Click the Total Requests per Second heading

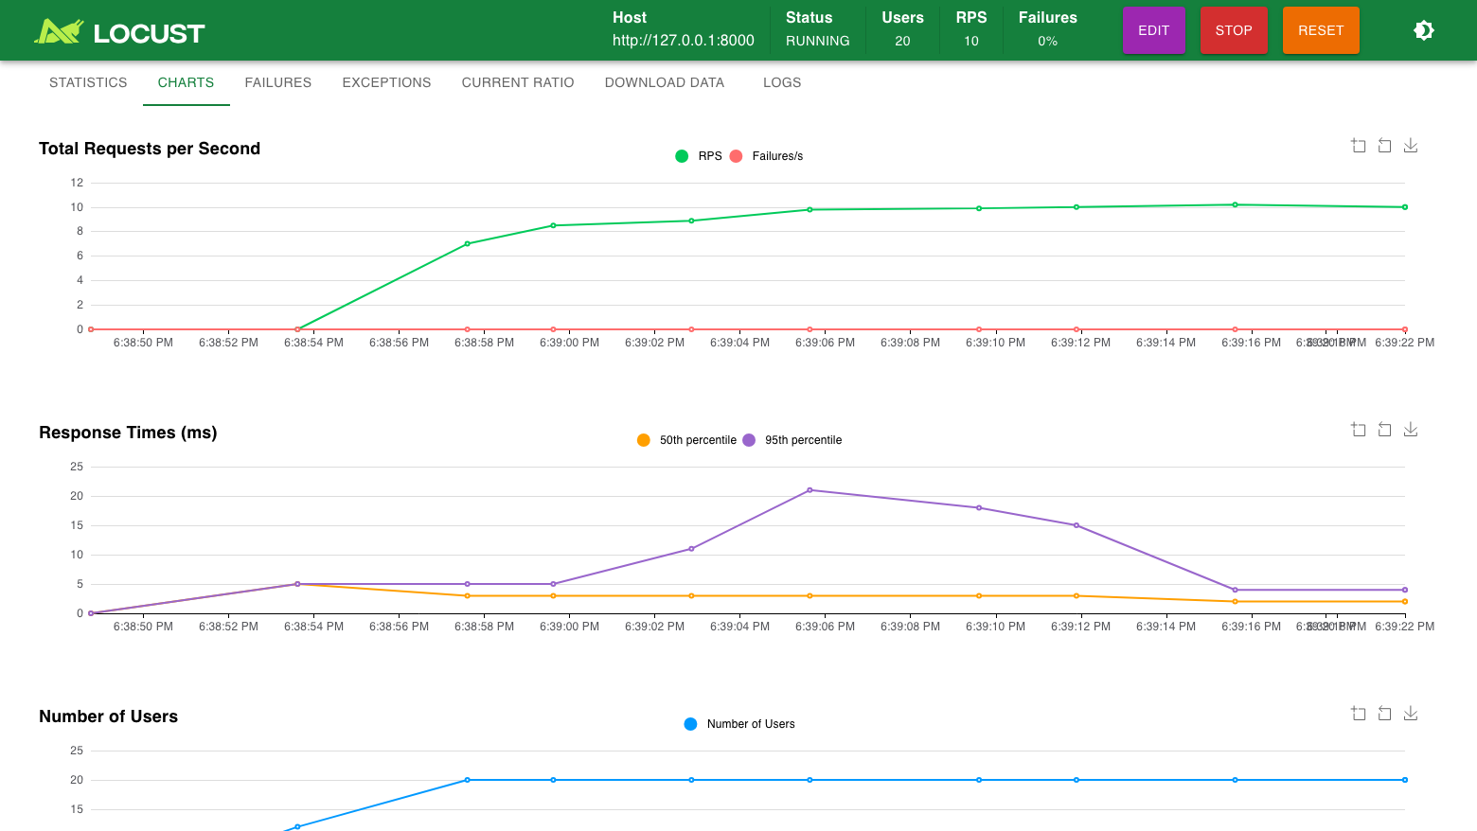tap(150, 149)
